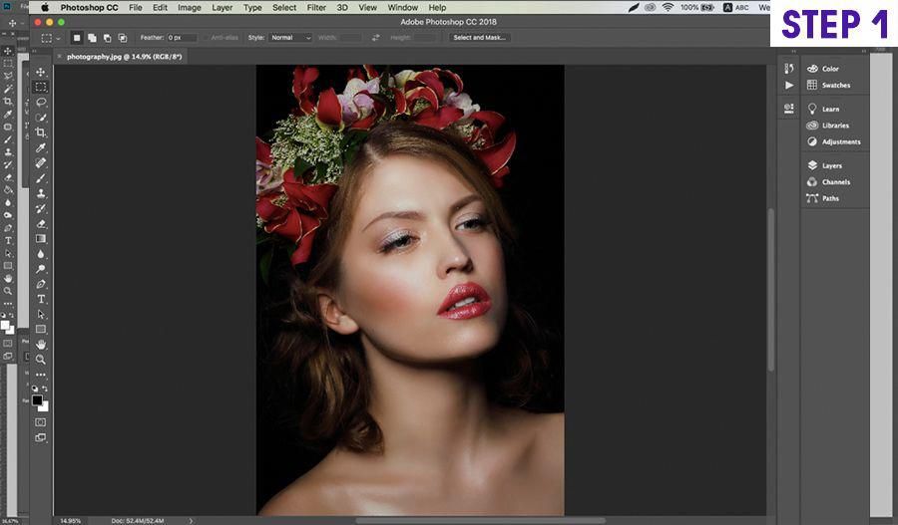Select the Move tool
This screenshot has width=898, height=525.
click(x=41, y=73)
